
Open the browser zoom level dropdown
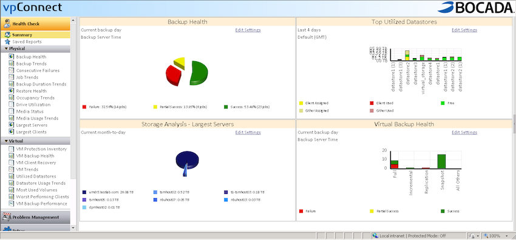point(507,236)
